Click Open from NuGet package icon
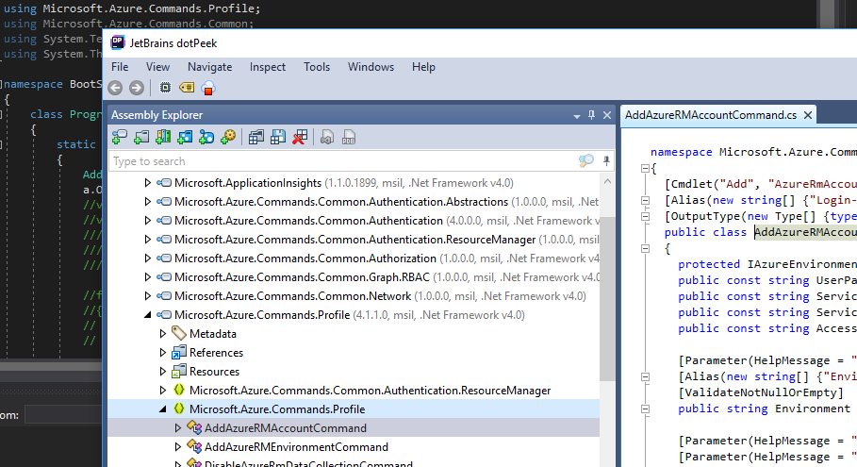The image size is (857, 467). pos(185,137)
